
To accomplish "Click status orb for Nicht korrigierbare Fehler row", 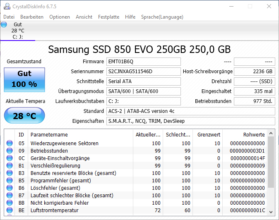I will click(x=10, y=203).
